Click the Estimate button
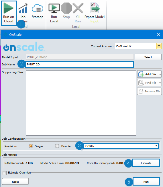This screenshot has width=163, height=187. click(x=146, y=163)
